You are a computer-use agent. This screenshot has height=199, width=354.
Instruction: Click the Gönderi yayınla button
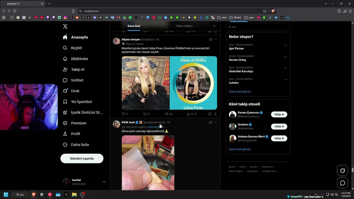click(82, 158)
